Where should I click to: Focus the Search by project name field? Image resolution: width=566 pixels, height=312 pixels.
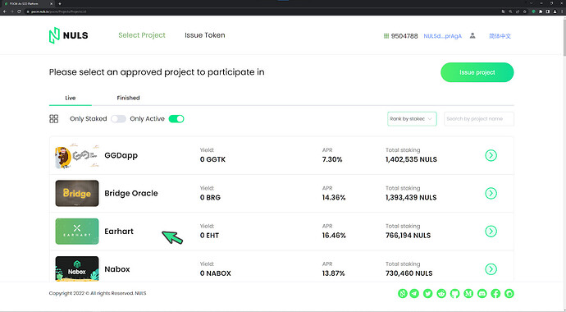(479, 119)
